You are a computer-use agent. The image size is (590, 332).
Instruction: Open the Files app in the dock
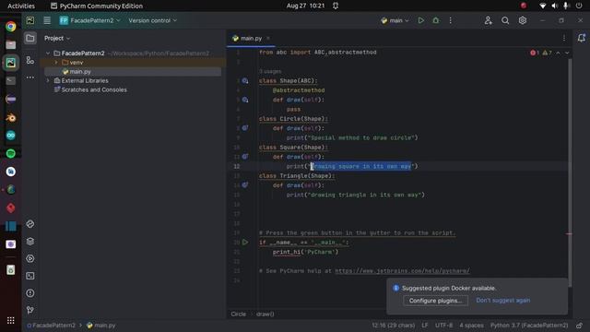(10, 44)
